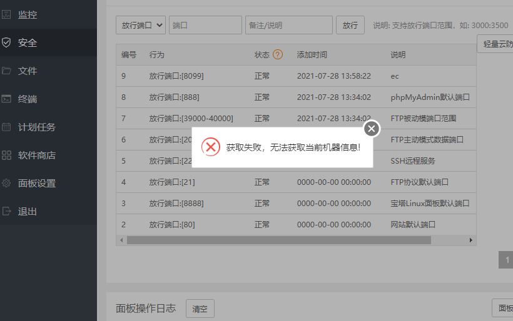The height and width of the screenshot is (321, 513).
Task: Click FTP被动模端口范围 description
Action: coord(424,119)
